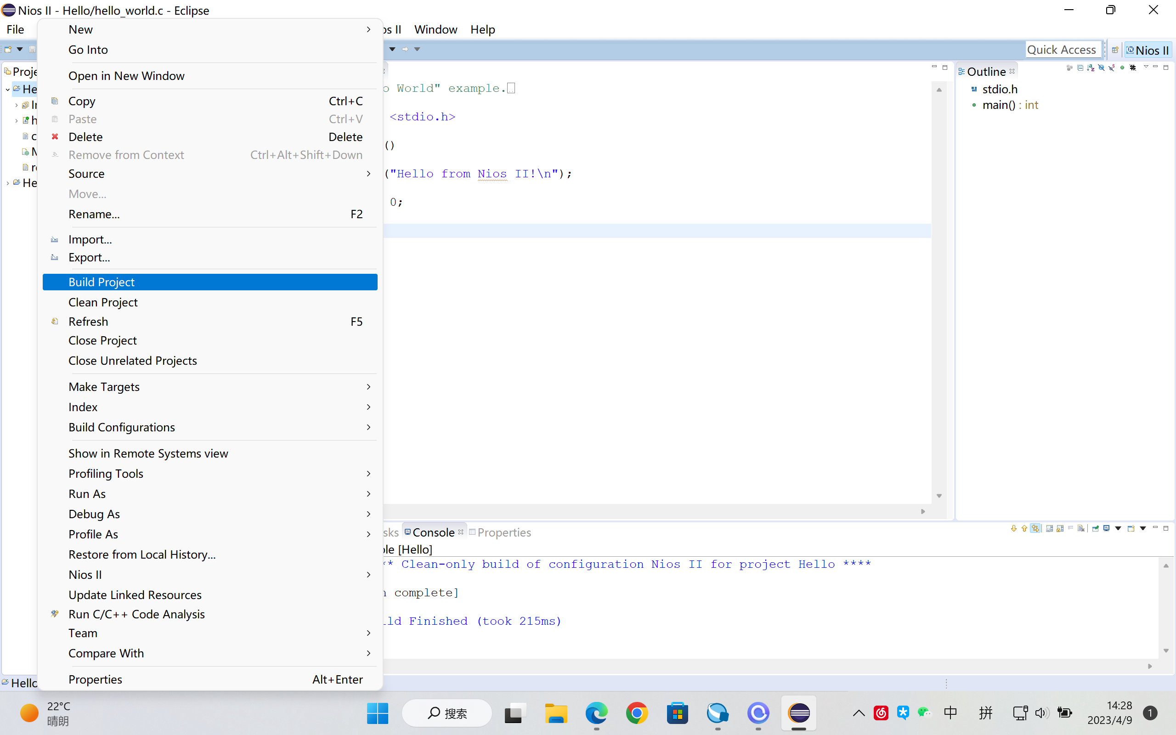Click the editor vertical scrollbar down arrow
This screenshot has width=1176, height=735.
click(x=939, y=496)
